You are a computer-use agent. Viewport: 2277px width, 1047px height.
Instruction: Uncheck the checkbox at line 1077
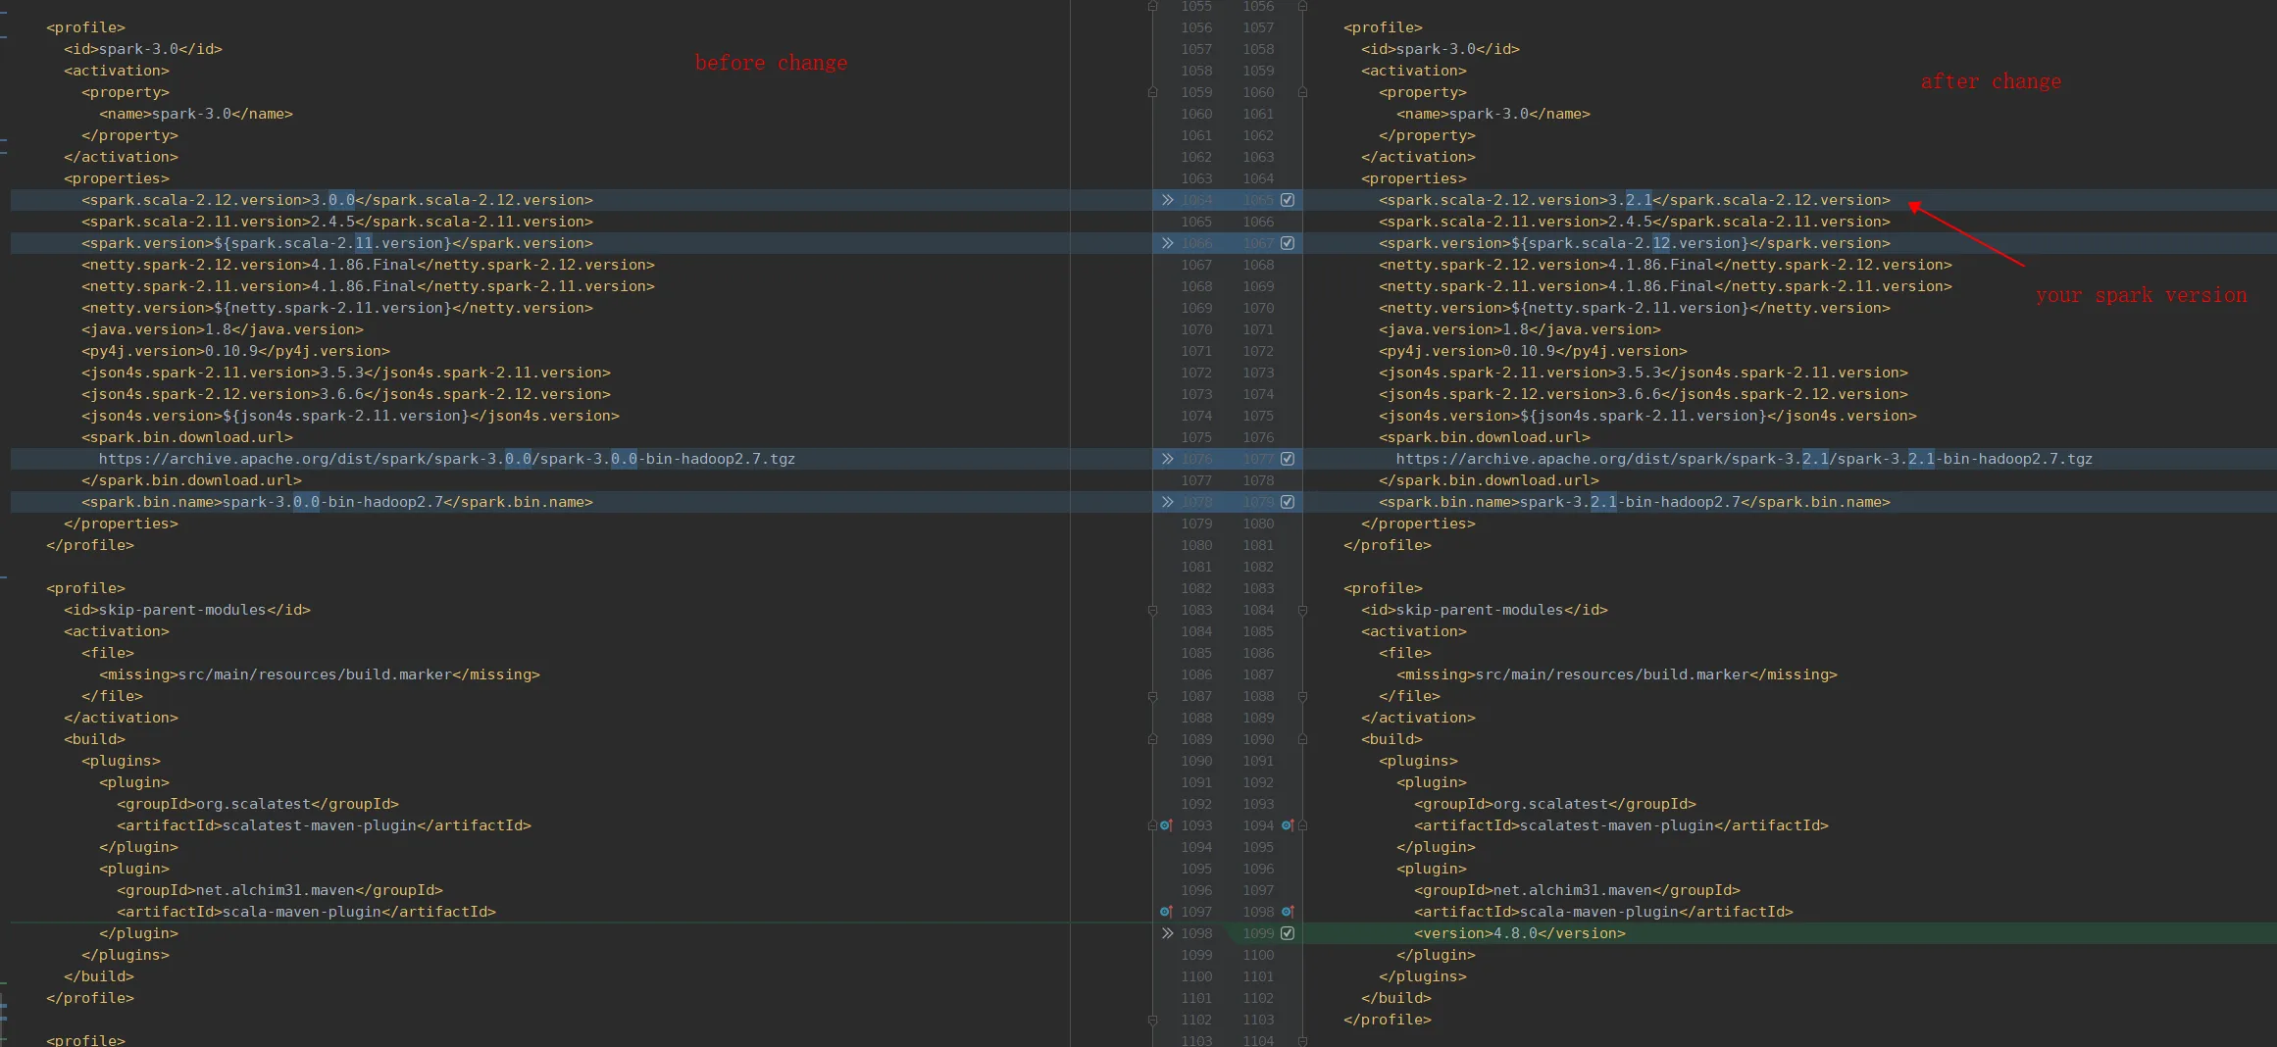coord(1288,459)
